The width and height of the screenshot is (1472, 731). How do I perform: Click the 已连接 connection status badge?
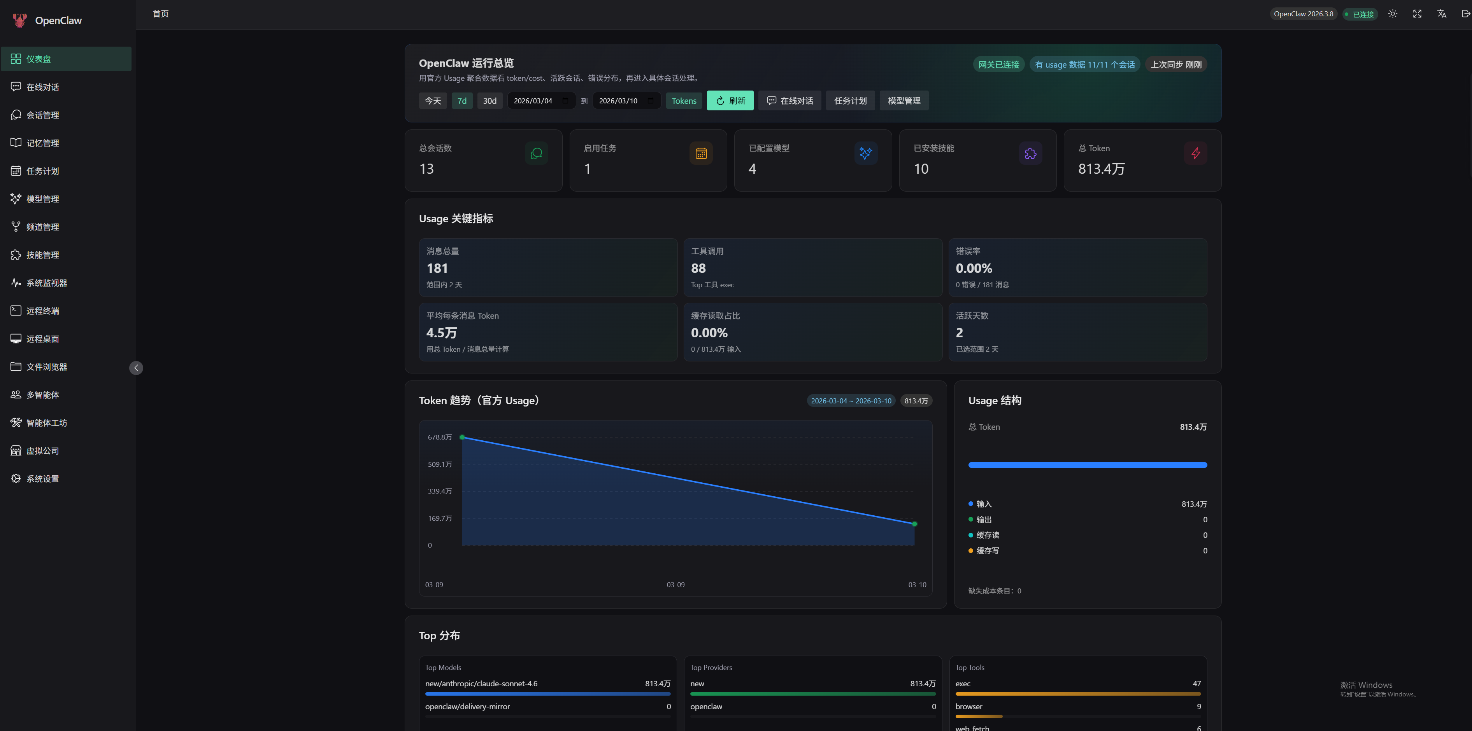pyautogui.click(x=1360, y=14)
